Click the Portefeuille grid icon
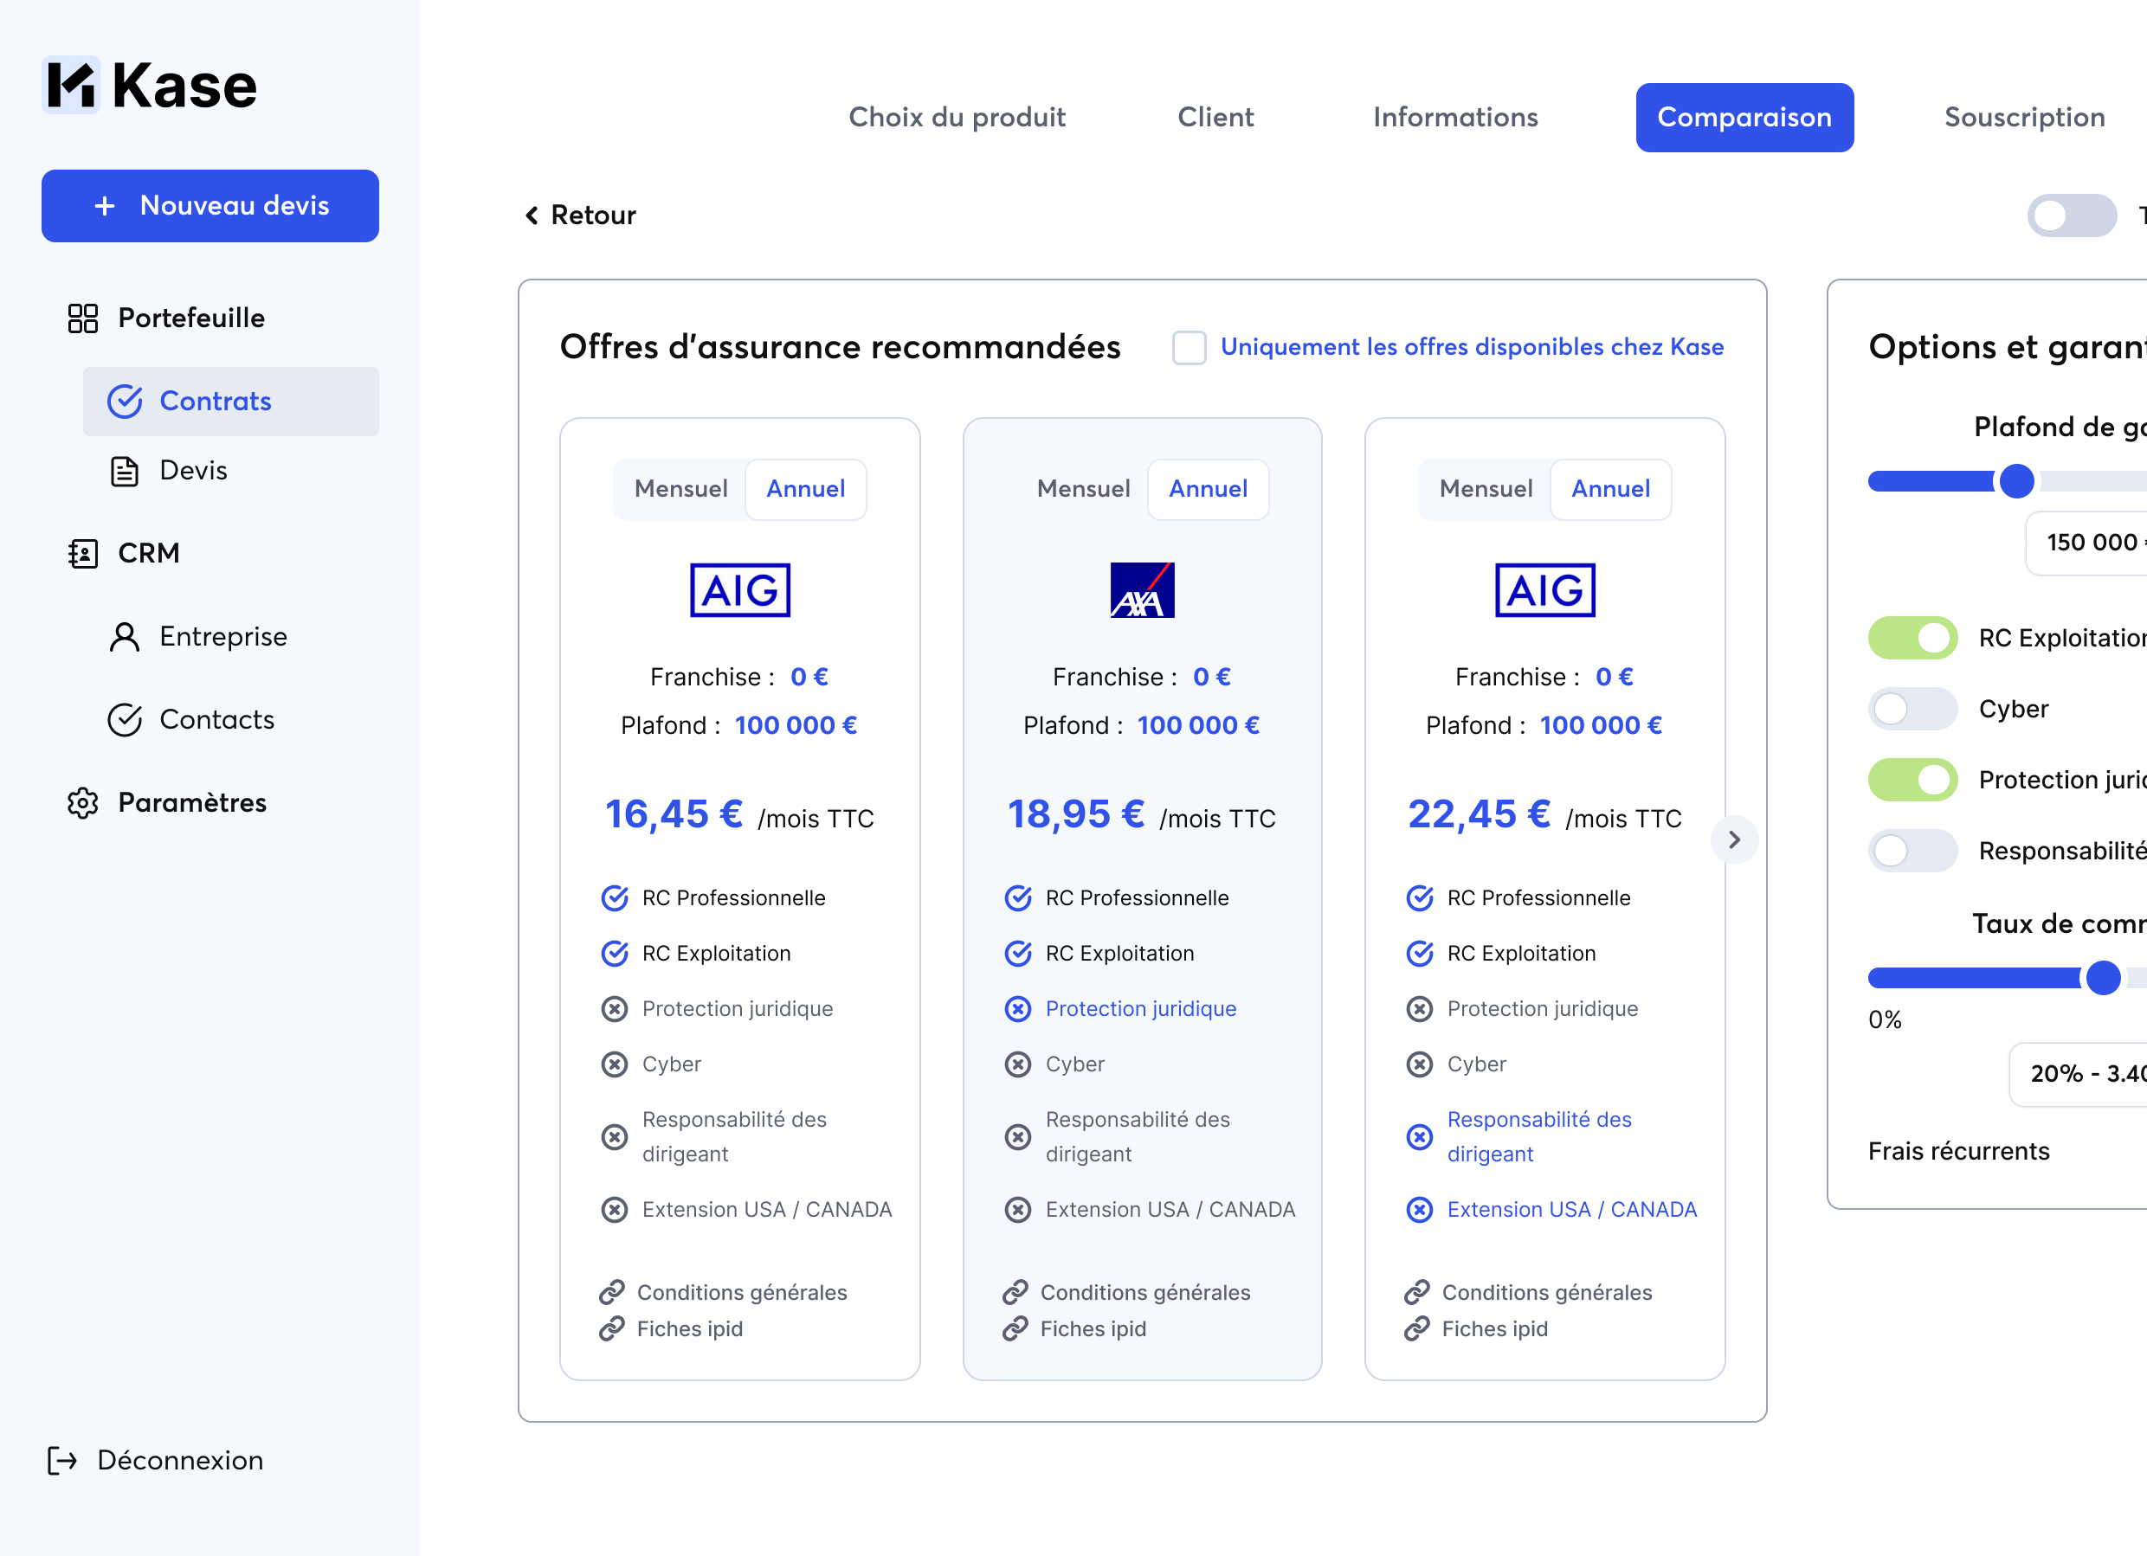The image size is (2147, 1556). pos(83,318)
